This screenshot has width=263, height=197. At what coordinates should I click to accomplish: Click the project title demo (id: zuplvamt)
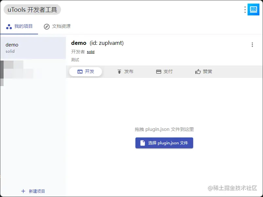point(97,43)
